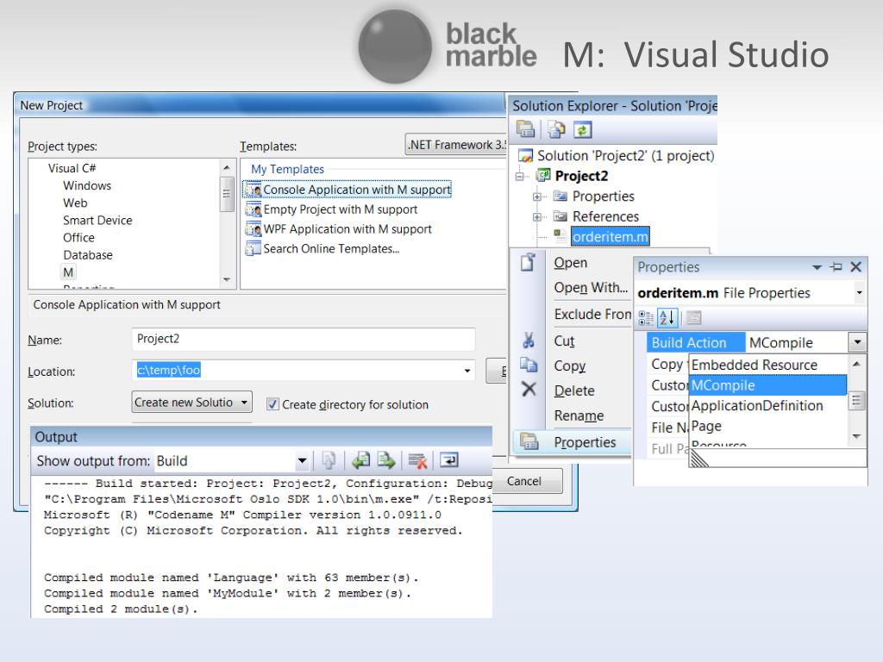This screenshot has height=662, width=883.
Task: Click the Search Online Templates icon
Action: pyautogui.click(x=254, y=248)
